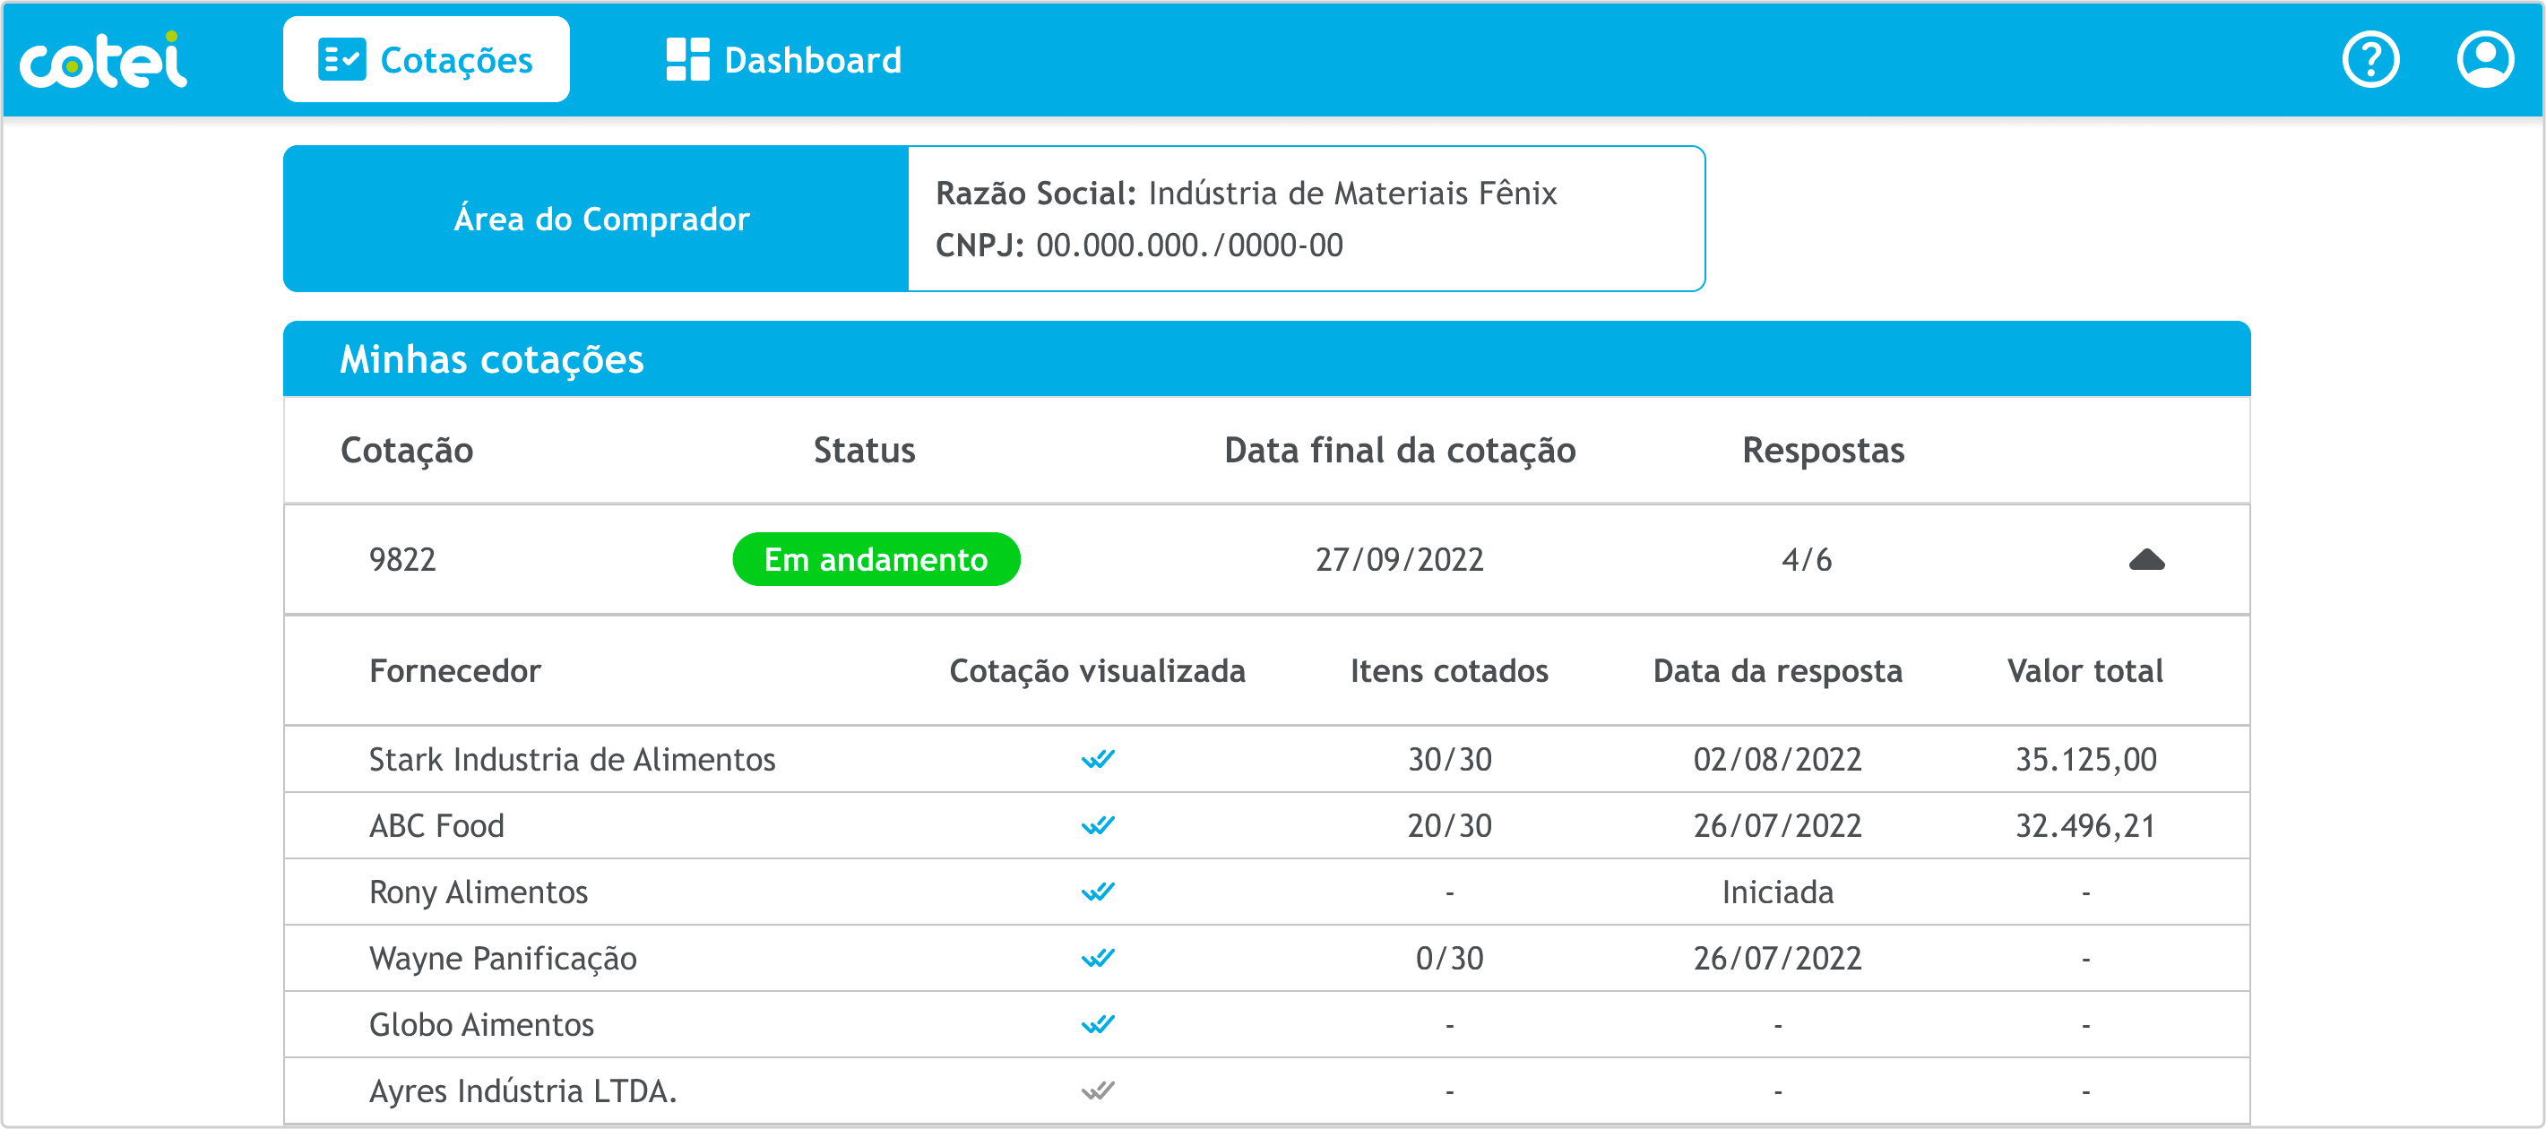Open the user profile icon
Screen dimensions: 2546x1129
pos(2485,60)
